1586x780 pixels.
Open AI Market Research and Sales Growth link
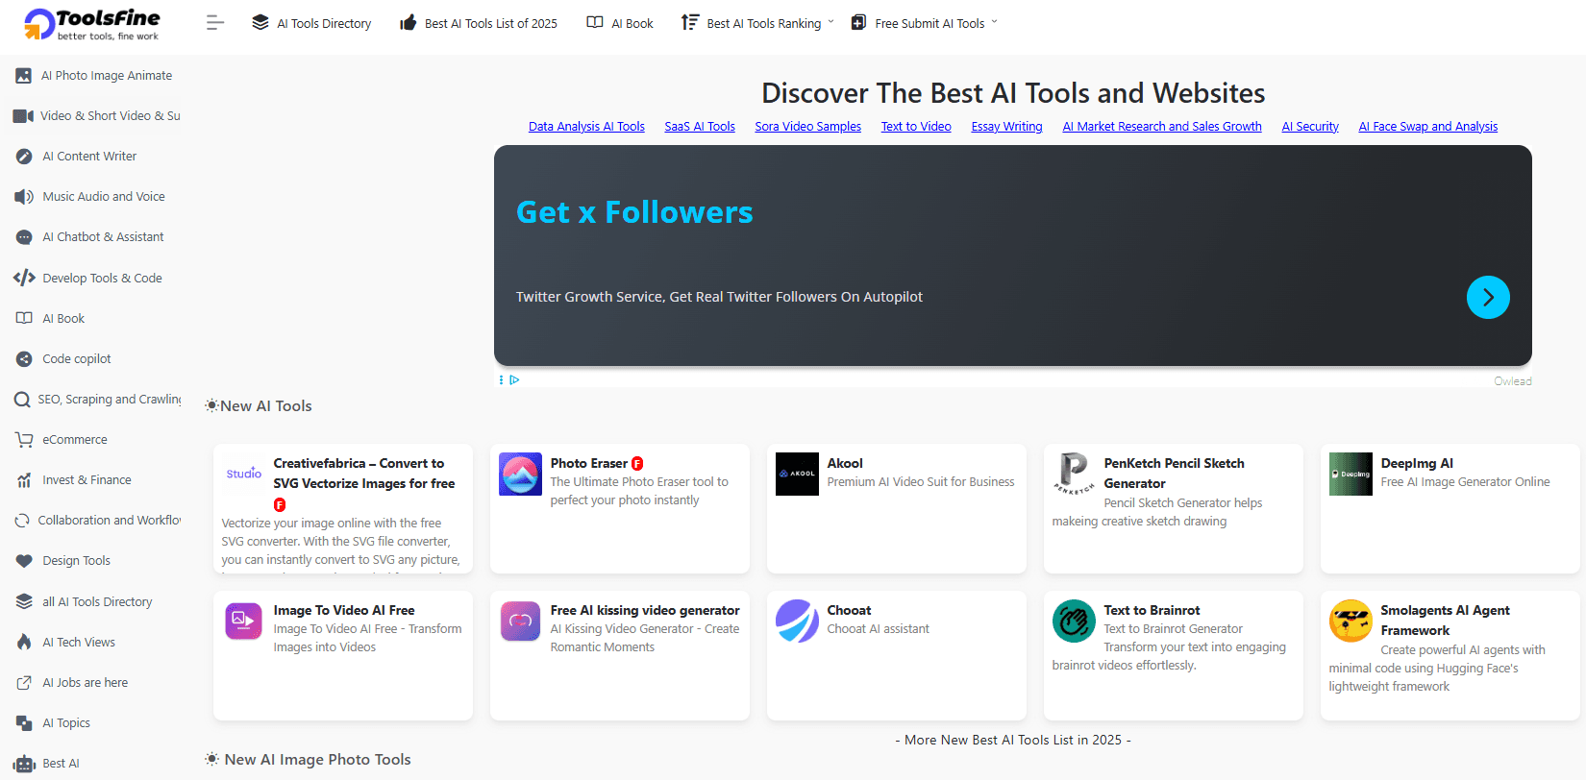coord(1162,126)
